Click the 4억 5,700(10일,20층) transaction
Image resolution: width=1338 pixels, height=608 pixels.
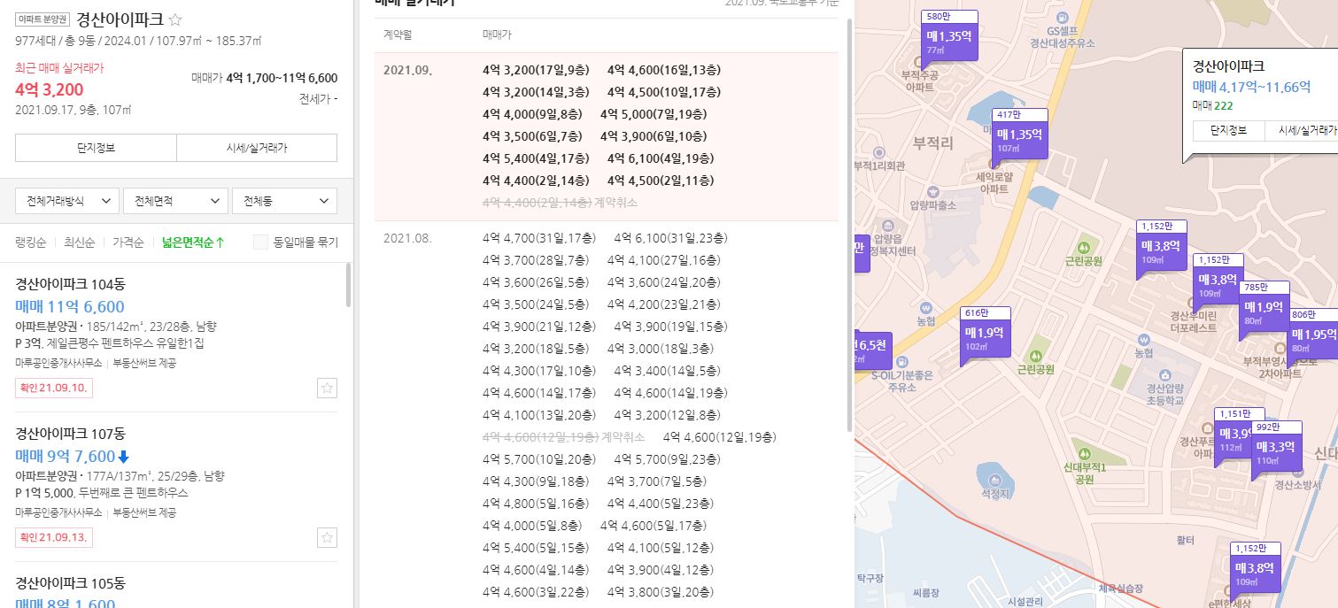coord(539,459)
